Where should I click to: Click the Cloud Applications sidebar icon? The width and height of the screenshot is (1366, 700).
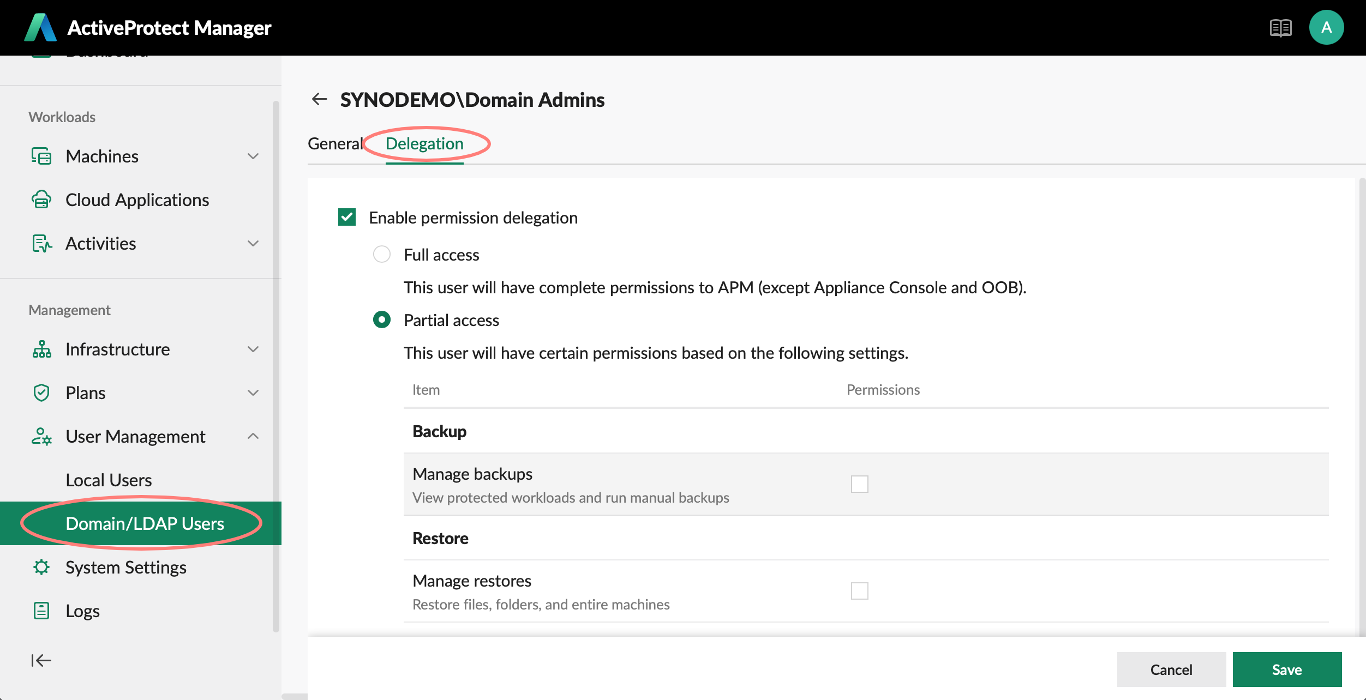41,200
